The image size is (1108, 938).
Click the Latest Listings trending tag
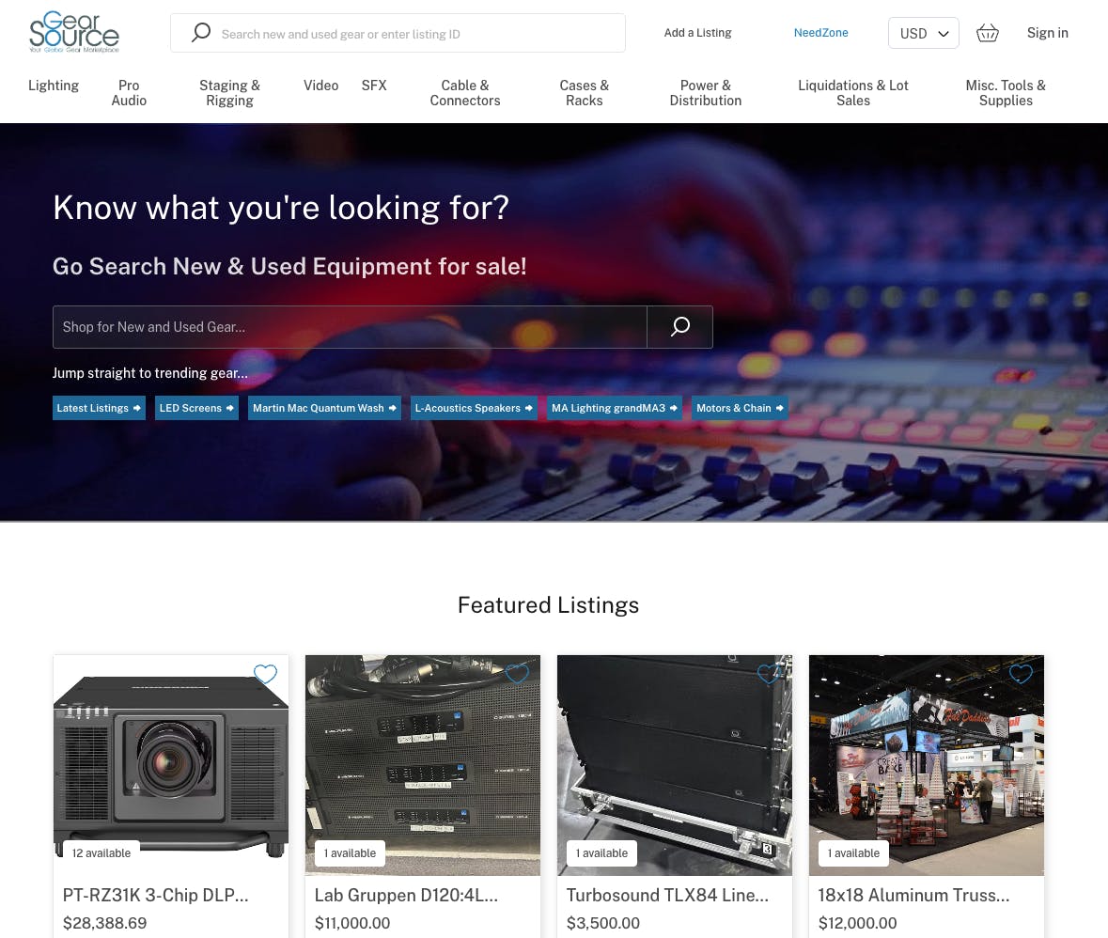pyautogui.click(x=99, y=408)
